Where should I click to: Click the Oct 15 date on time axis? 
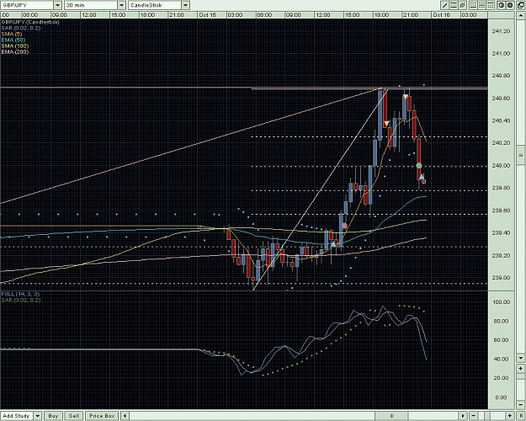(207, 15)
